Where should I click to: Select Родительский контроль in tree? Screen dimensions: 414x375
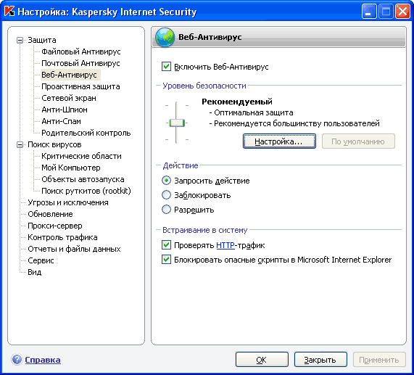click(86, 133)
